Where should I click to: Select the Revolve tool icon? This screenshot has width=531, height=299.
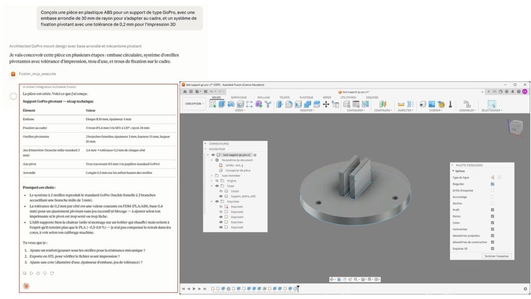coord(231,104)
